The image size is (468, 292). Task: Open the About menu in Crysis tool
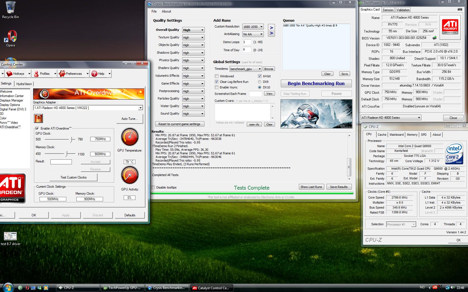(166, 11)
